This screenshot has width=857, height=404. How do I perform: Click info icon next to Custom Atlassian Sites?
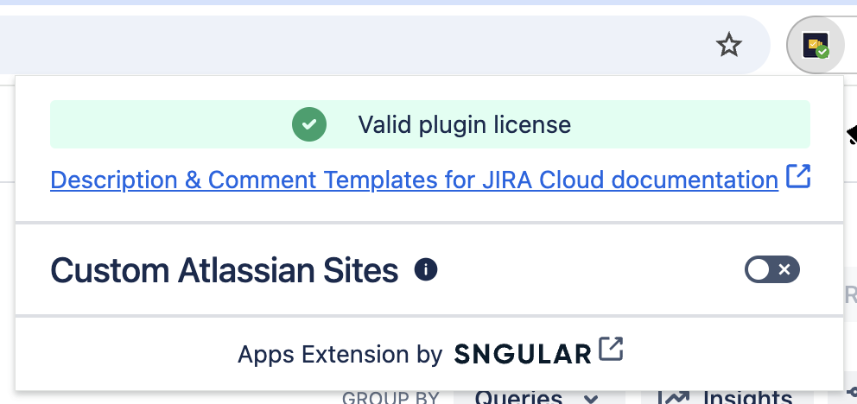426,270
